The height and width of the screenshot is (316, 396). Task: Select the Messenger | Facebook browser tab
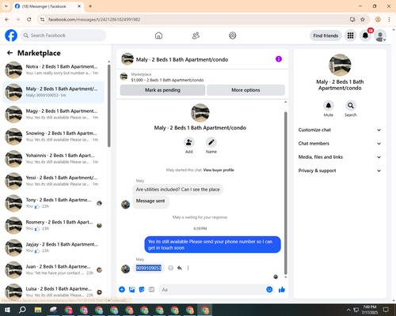[x=48, y=6]
